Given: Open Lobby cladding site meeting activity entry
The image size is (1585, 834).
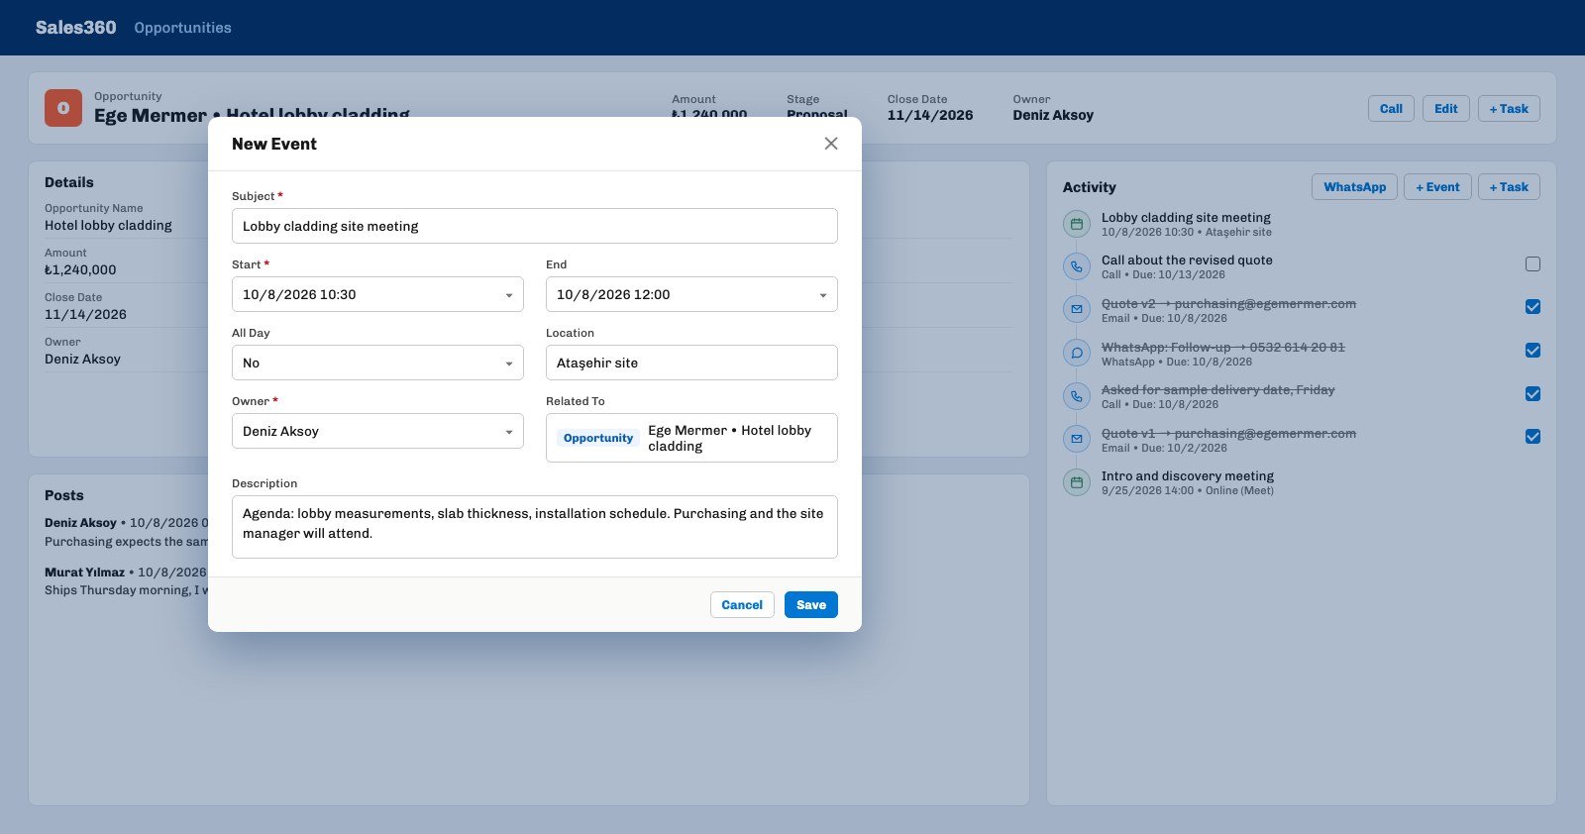Looking at the screenshot, I should (1186, 218).
